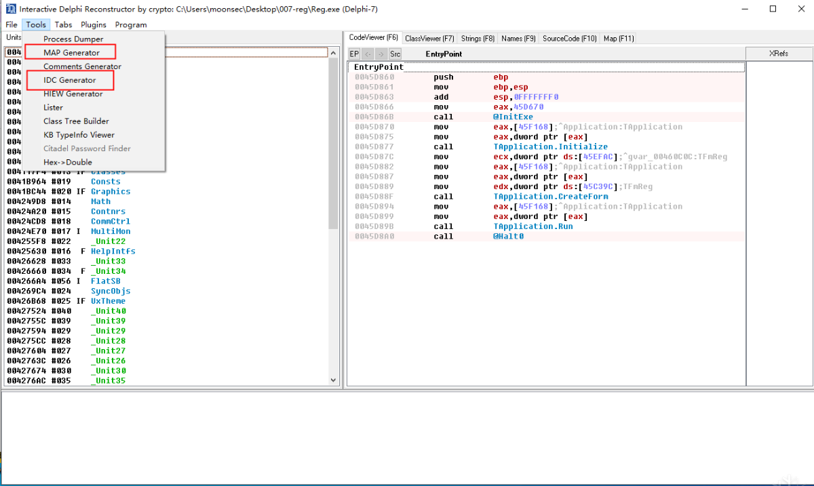Switch to Map (F11) tab

click(x=619, y=39)
